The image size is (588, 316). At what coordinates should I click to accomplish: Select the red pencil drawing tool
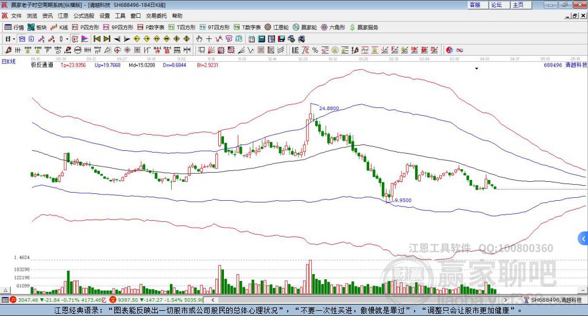tap(8, 50)
